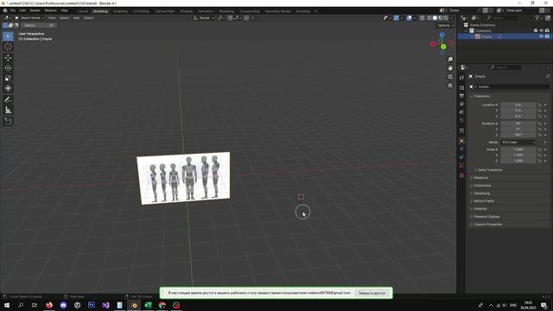
Task: Open Visual Studio from the taskbar
Action: pyautogui.click(x=105, y=305)
